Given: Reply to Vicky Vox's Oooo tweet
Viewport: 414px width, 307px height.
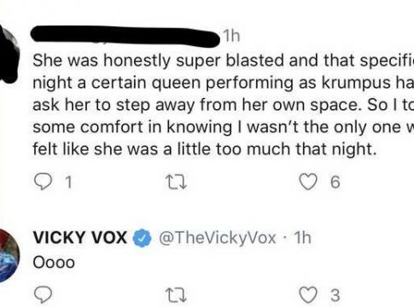Looking at the screenshot, I should 43,295.
